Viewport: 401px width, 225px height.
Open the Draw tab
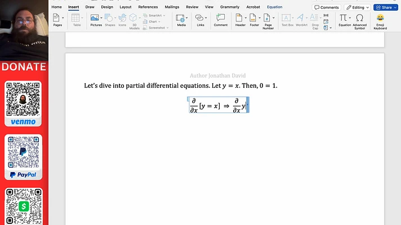(x=90, y=7)
